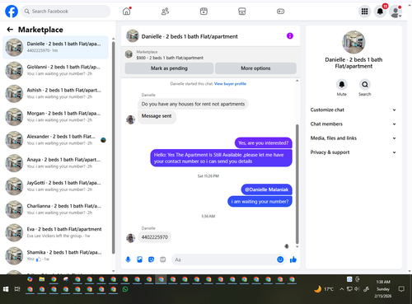Search within the conversation using magnifier icon
This screenshot has height=304, width=412.
[365, 84]
